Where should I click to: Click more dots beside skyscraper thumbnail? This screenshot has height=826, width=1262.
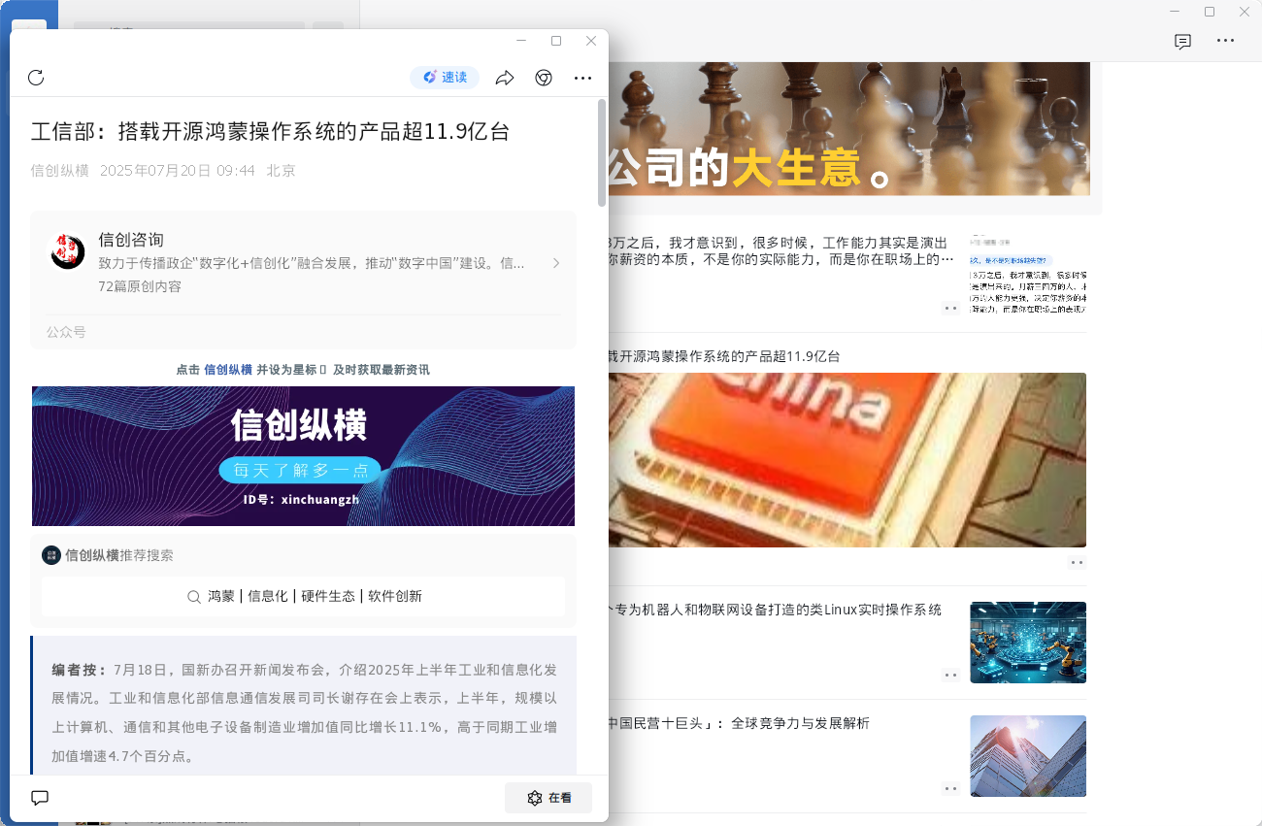click(950, 788)
